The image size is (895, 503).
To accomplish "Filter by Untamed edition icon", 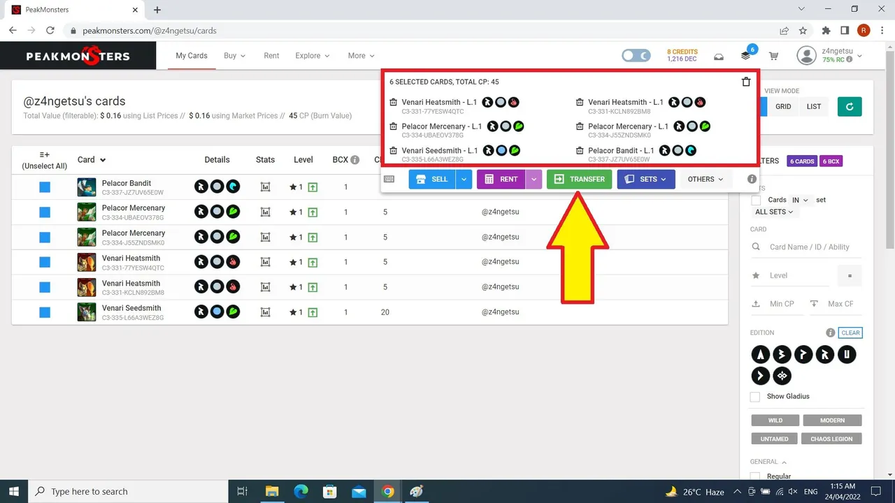I will point(847,355).
